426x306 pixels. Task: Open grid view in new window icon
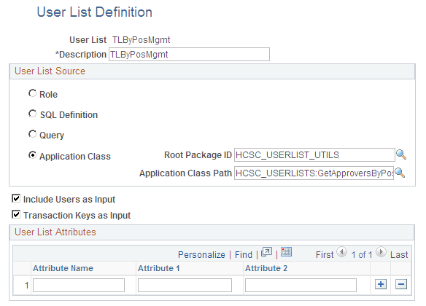pos(266,252)
